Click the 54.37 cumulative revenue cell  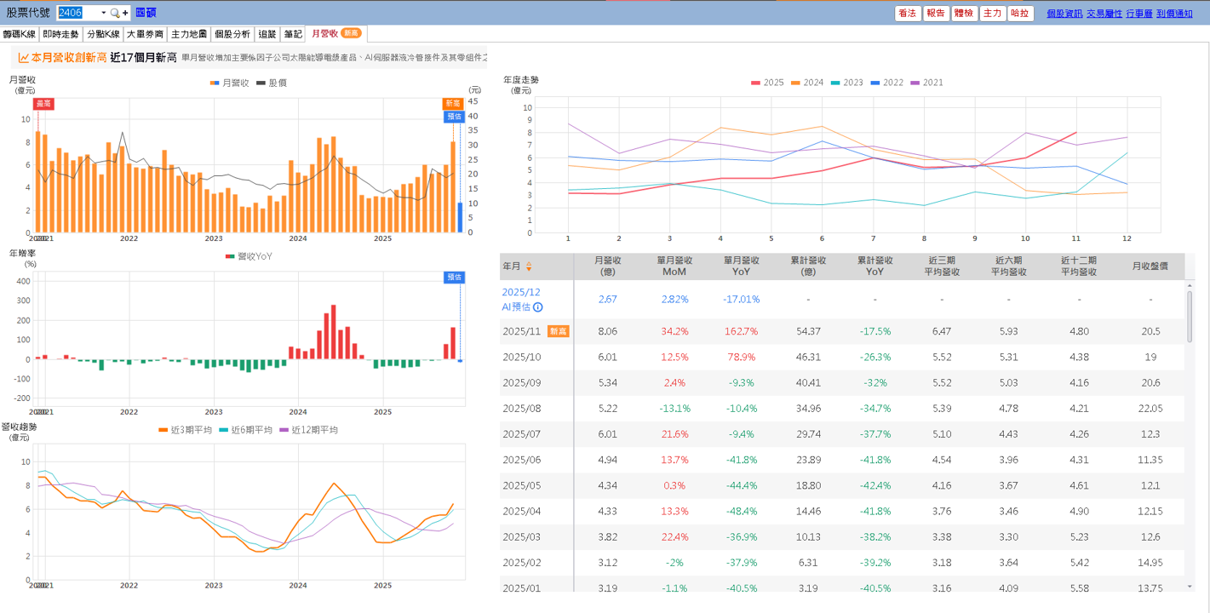click(x=807, y=331)
